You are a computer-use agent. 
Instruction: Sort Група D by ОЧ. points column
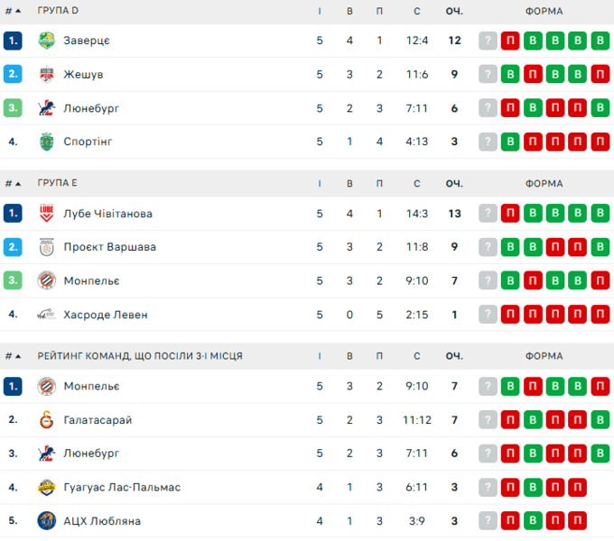tap(453, 11)
